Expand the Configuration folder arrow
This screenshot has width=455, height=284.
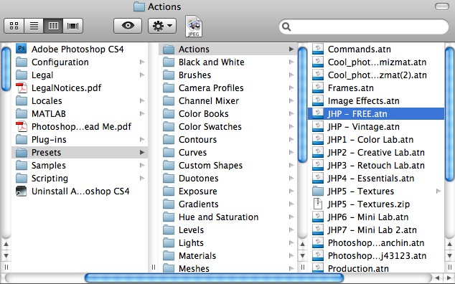tap(142, 62)
